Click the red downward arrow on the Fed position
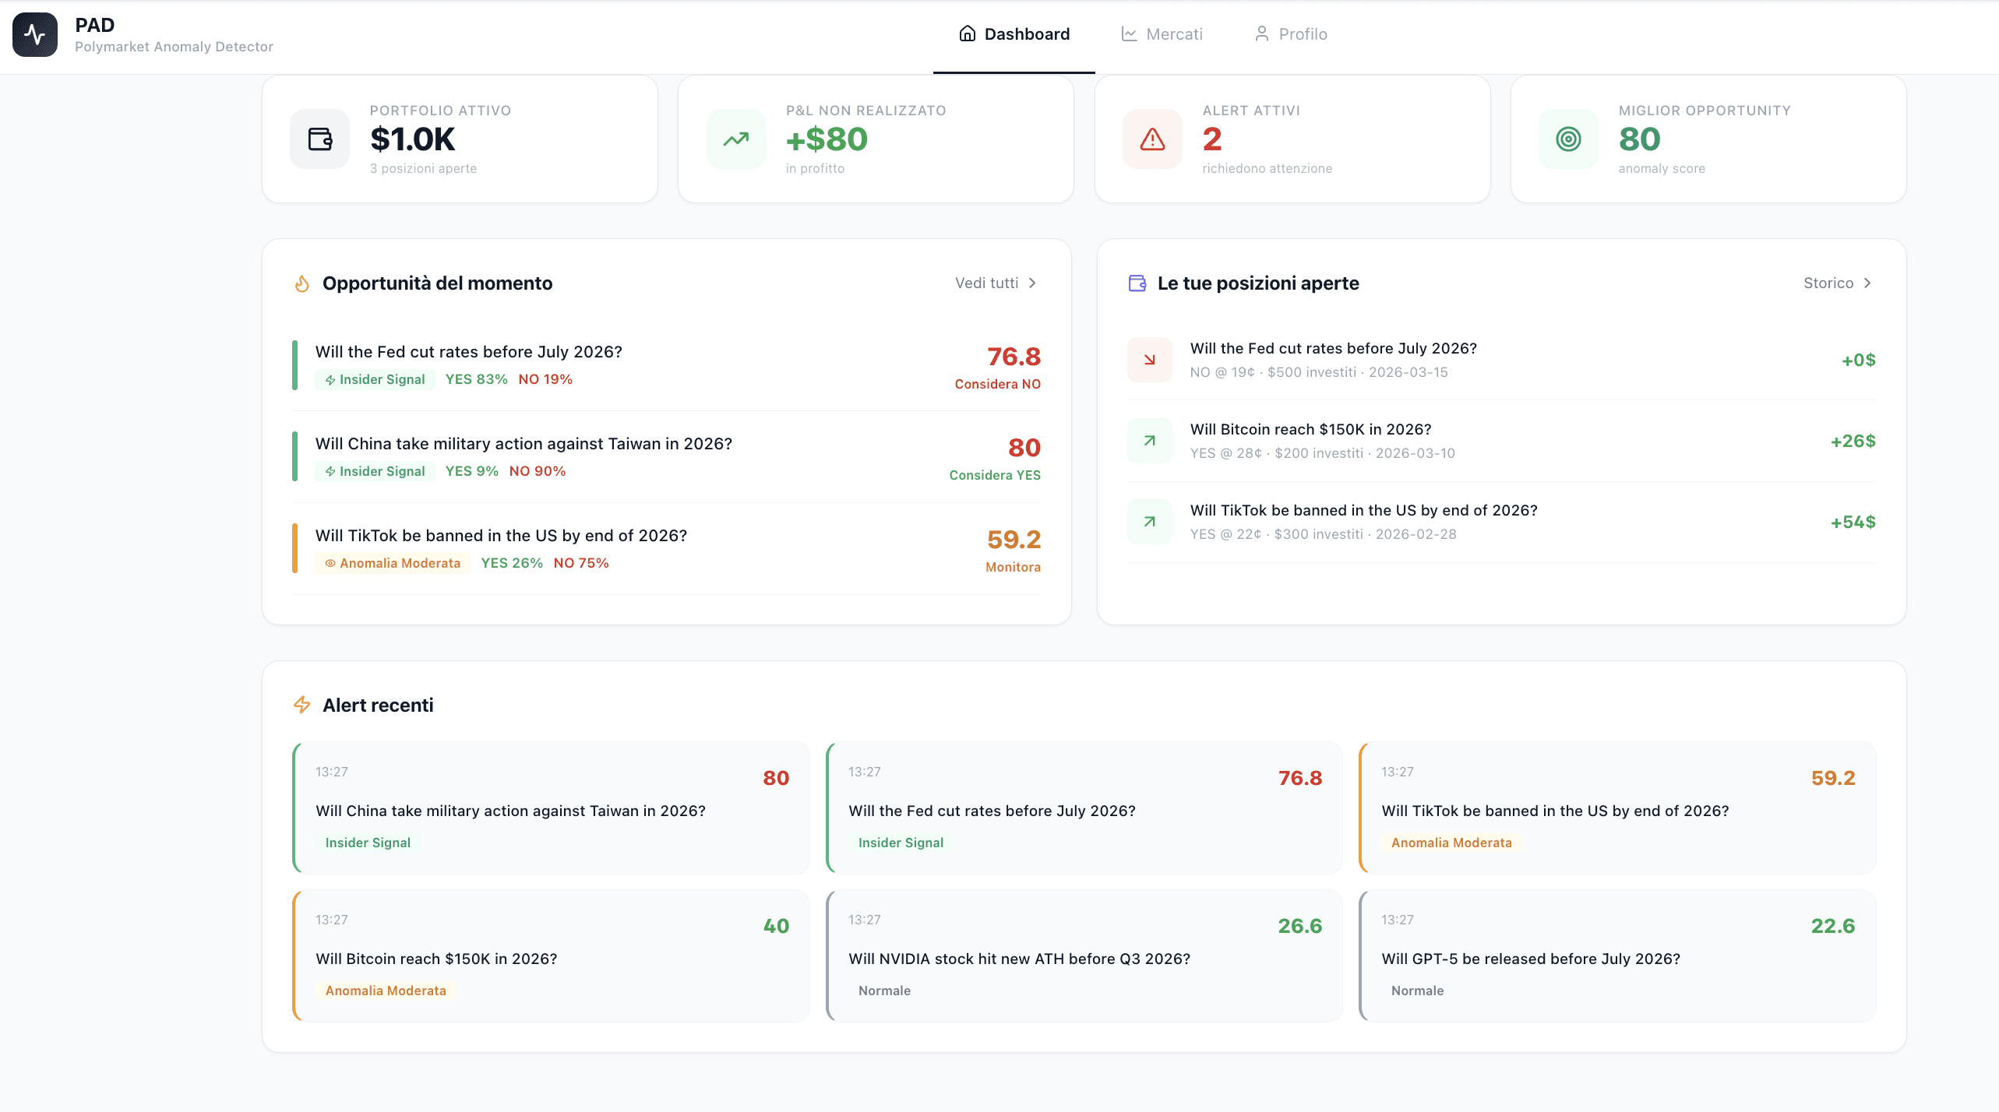1999x1112 pixels. coord(1149,360)
